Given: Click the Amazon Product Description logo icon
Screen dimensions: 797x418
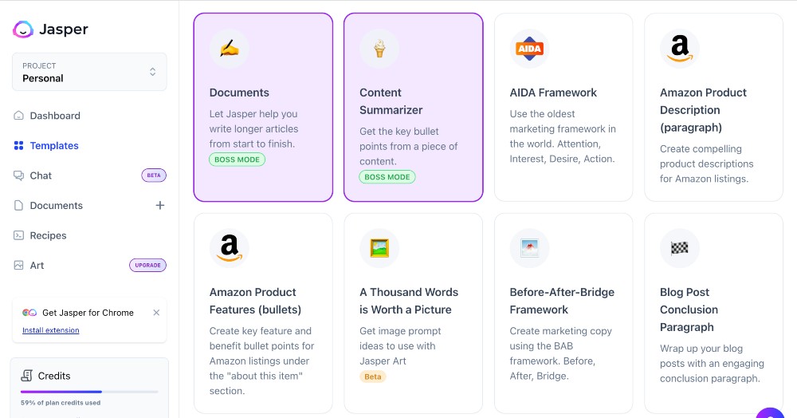Looking at the screenshot, I should click(x=679, y=49).
